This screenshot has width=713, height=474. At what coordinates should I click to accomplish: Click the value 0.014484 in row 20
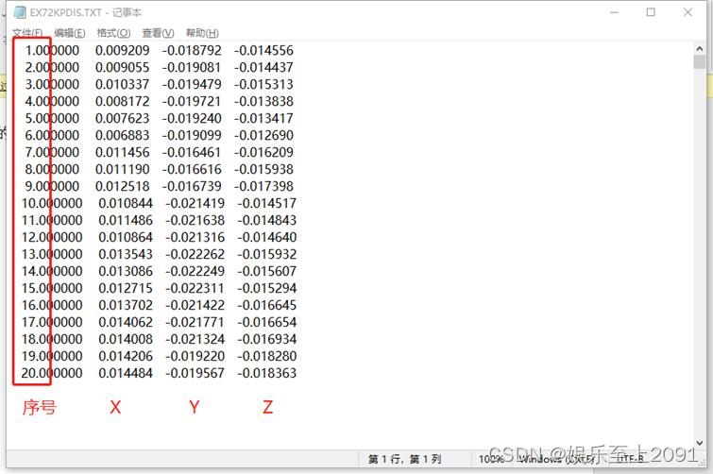point(121,373)
